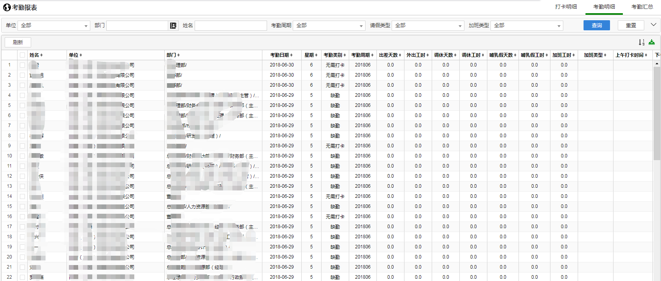The height and width of the screenshot is (281, 661).
Task: Click 2018-06-29 date cell in row 12
Action: pyautogui.click(x=282, y=176)
